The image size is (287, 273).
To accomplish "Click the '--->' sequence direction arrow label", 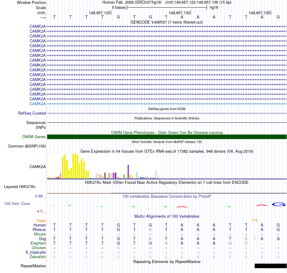I will (43, 18).
